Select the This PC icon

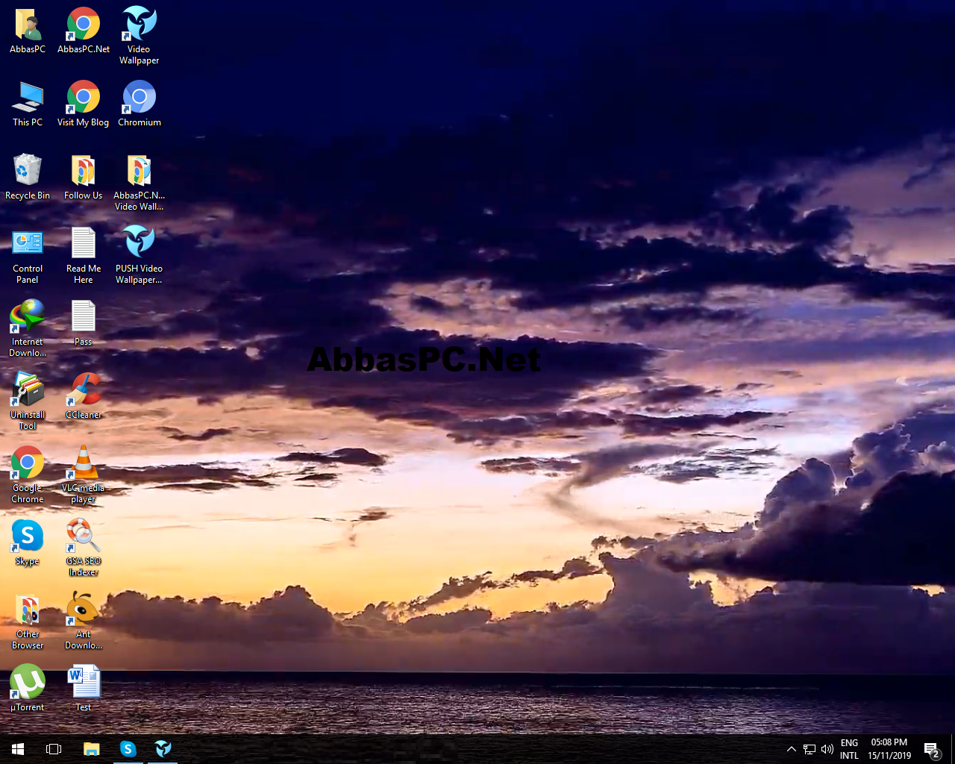28,104
